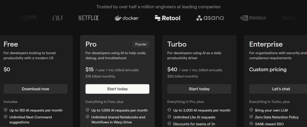Click the Asana logo

pyautogui.click(x=210, y=18)
